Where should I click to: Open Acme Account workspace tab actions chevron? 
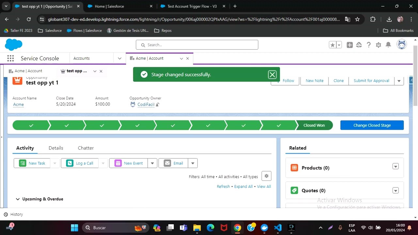pyautogui.click(x=181, y=58)
